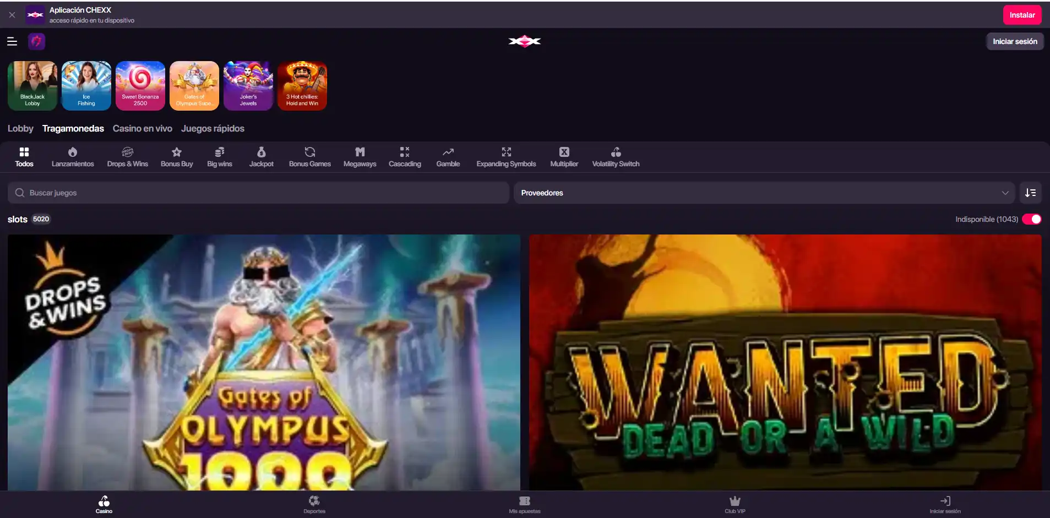
Task: Click Iniciar sesión in bottom navigation
Action: pyautogui.click(x=945, y=504)
